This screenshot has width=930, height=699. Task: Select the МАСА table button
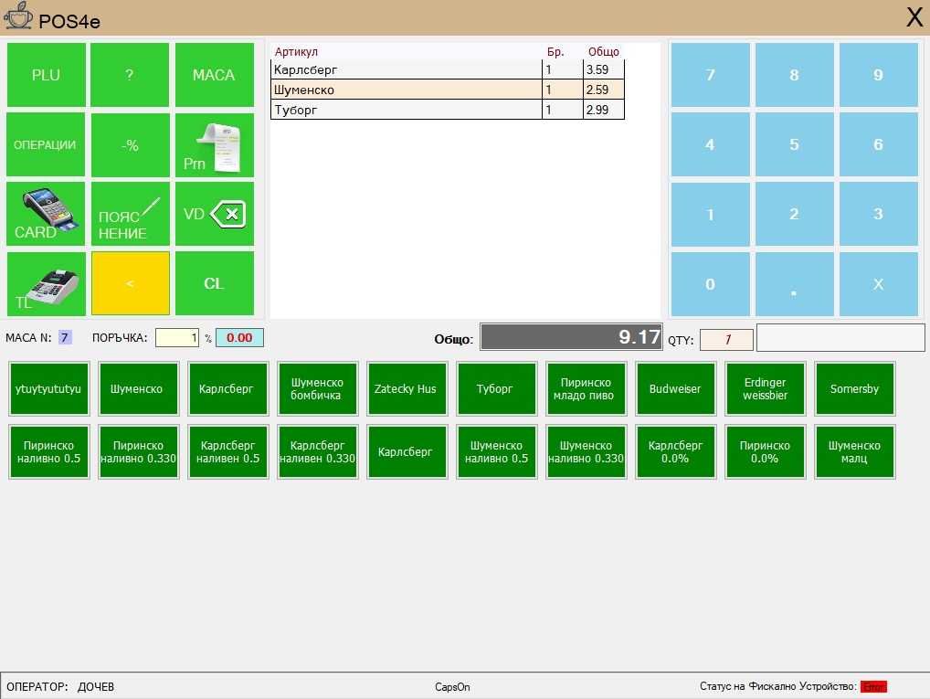pyautogui.click(x=214, y=75)
